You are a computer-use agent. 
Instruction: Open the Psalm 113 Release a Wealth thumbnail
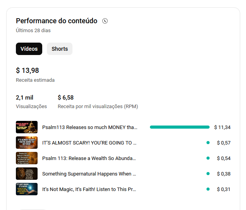tap(27, 158)
